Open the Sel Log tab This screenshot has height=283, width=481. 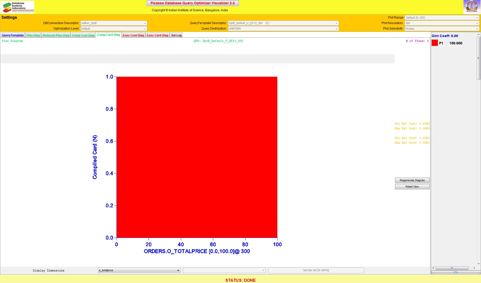176,35
